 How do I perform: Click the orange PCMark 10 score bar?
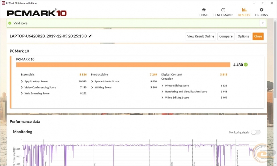point(123,65)
